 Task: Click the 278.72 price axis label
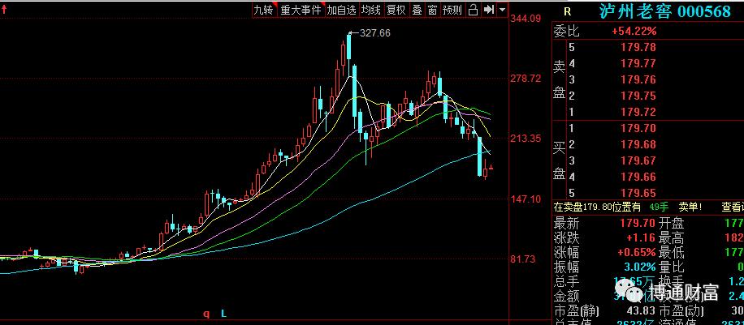coord(526,79)
